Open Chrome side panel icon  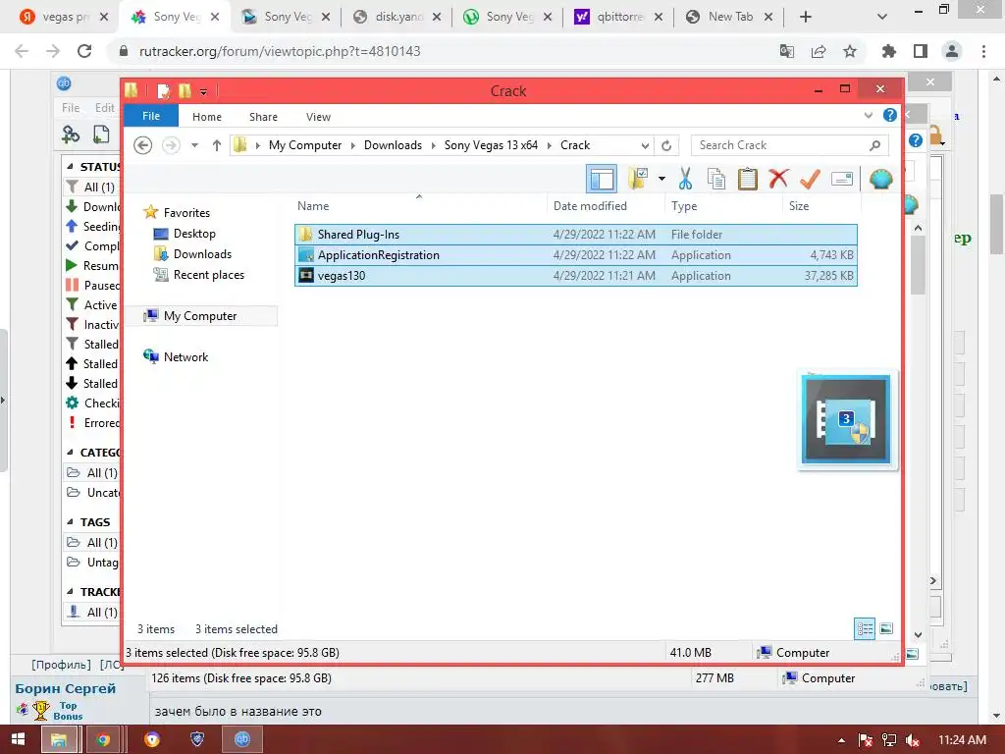tap(921, 51)
